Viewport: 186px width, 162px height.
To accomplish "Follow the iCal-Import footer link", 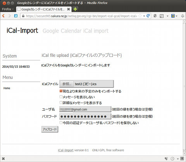I will [x=65, y=150].
